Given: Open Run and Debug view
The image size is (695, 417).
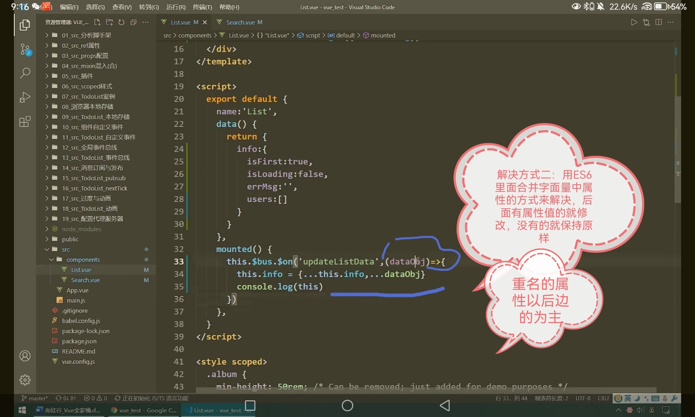Looking at the screenshot, I should click(x=25, y=97).
